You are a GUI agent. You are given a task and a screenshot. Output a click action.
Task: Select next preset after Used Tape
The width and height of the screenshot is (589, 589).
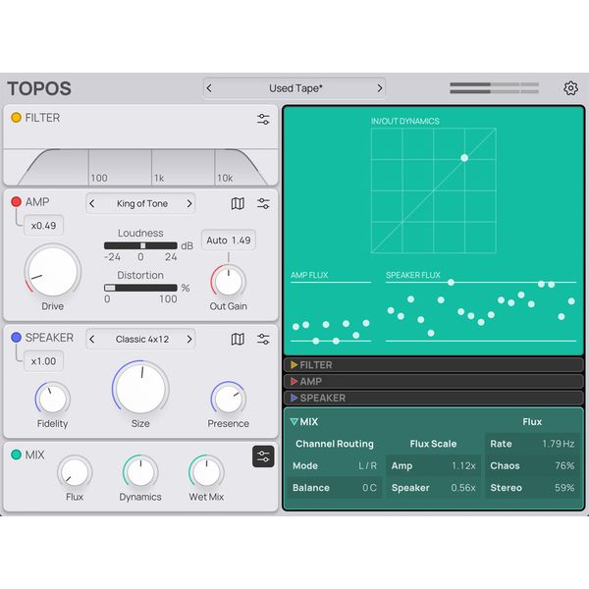(379, 88)
